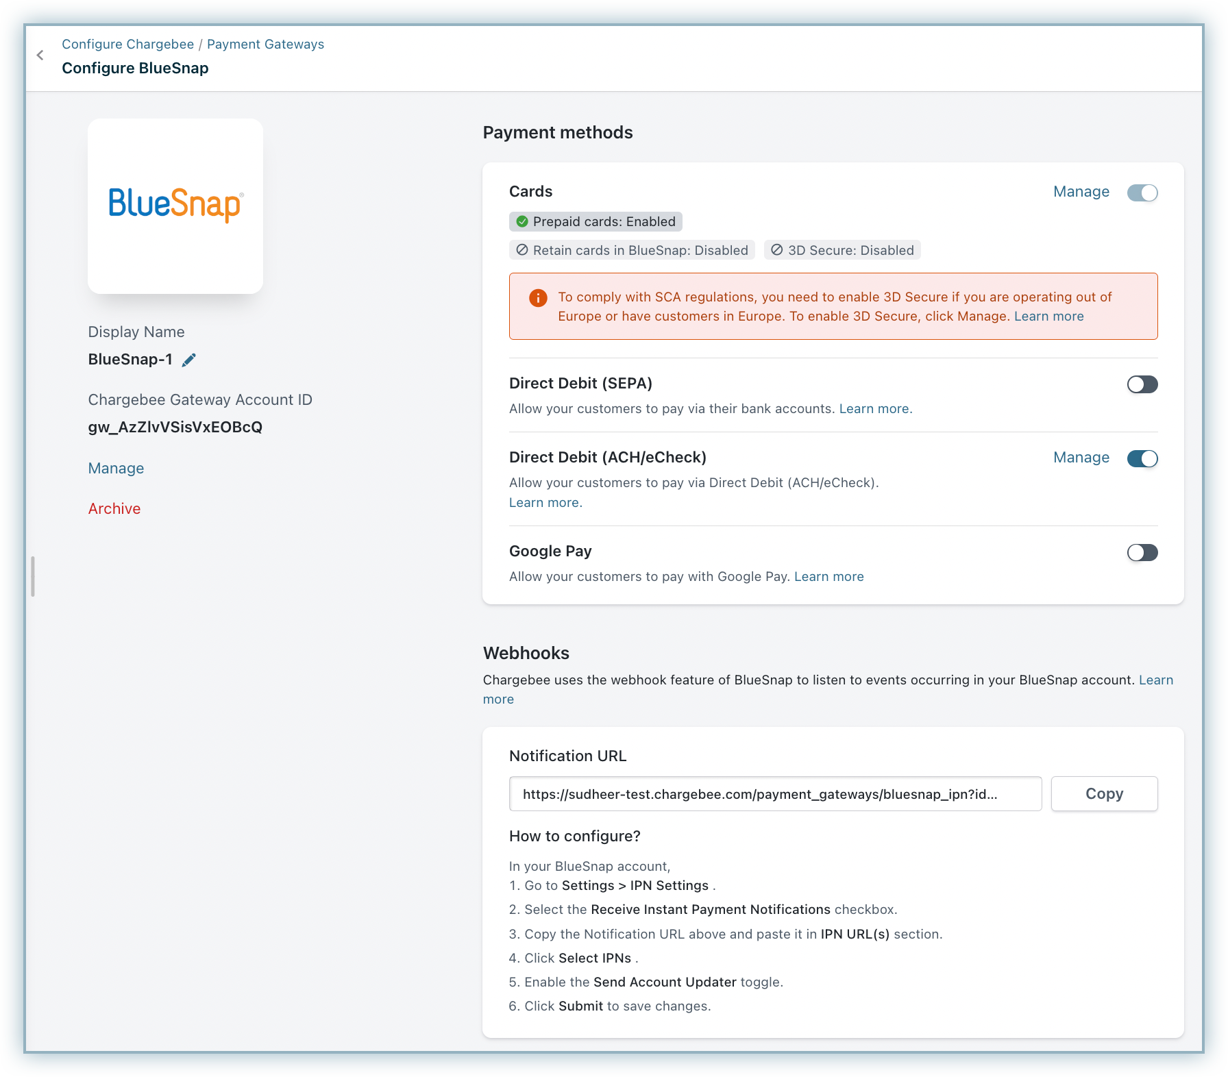Toggle the Cards payment method switch
This screenshot has width=1228, height=1077.
(1142, 193)
